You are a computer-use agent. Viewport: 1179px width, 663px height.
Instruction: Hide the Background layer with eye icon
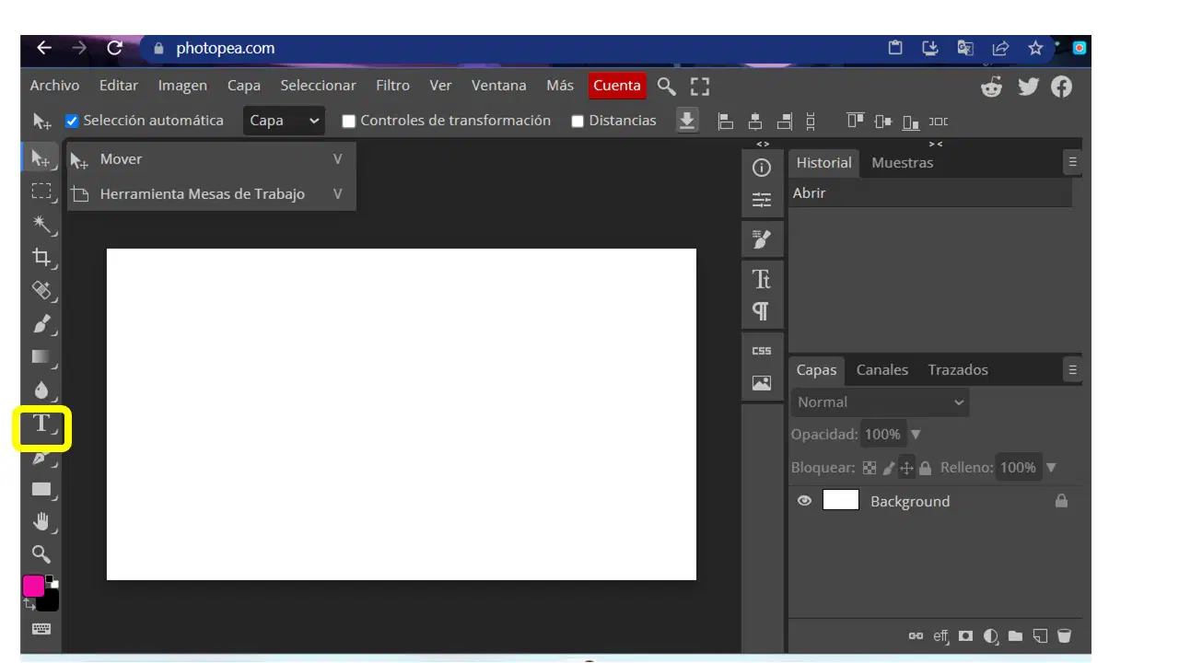pos(805,501)
